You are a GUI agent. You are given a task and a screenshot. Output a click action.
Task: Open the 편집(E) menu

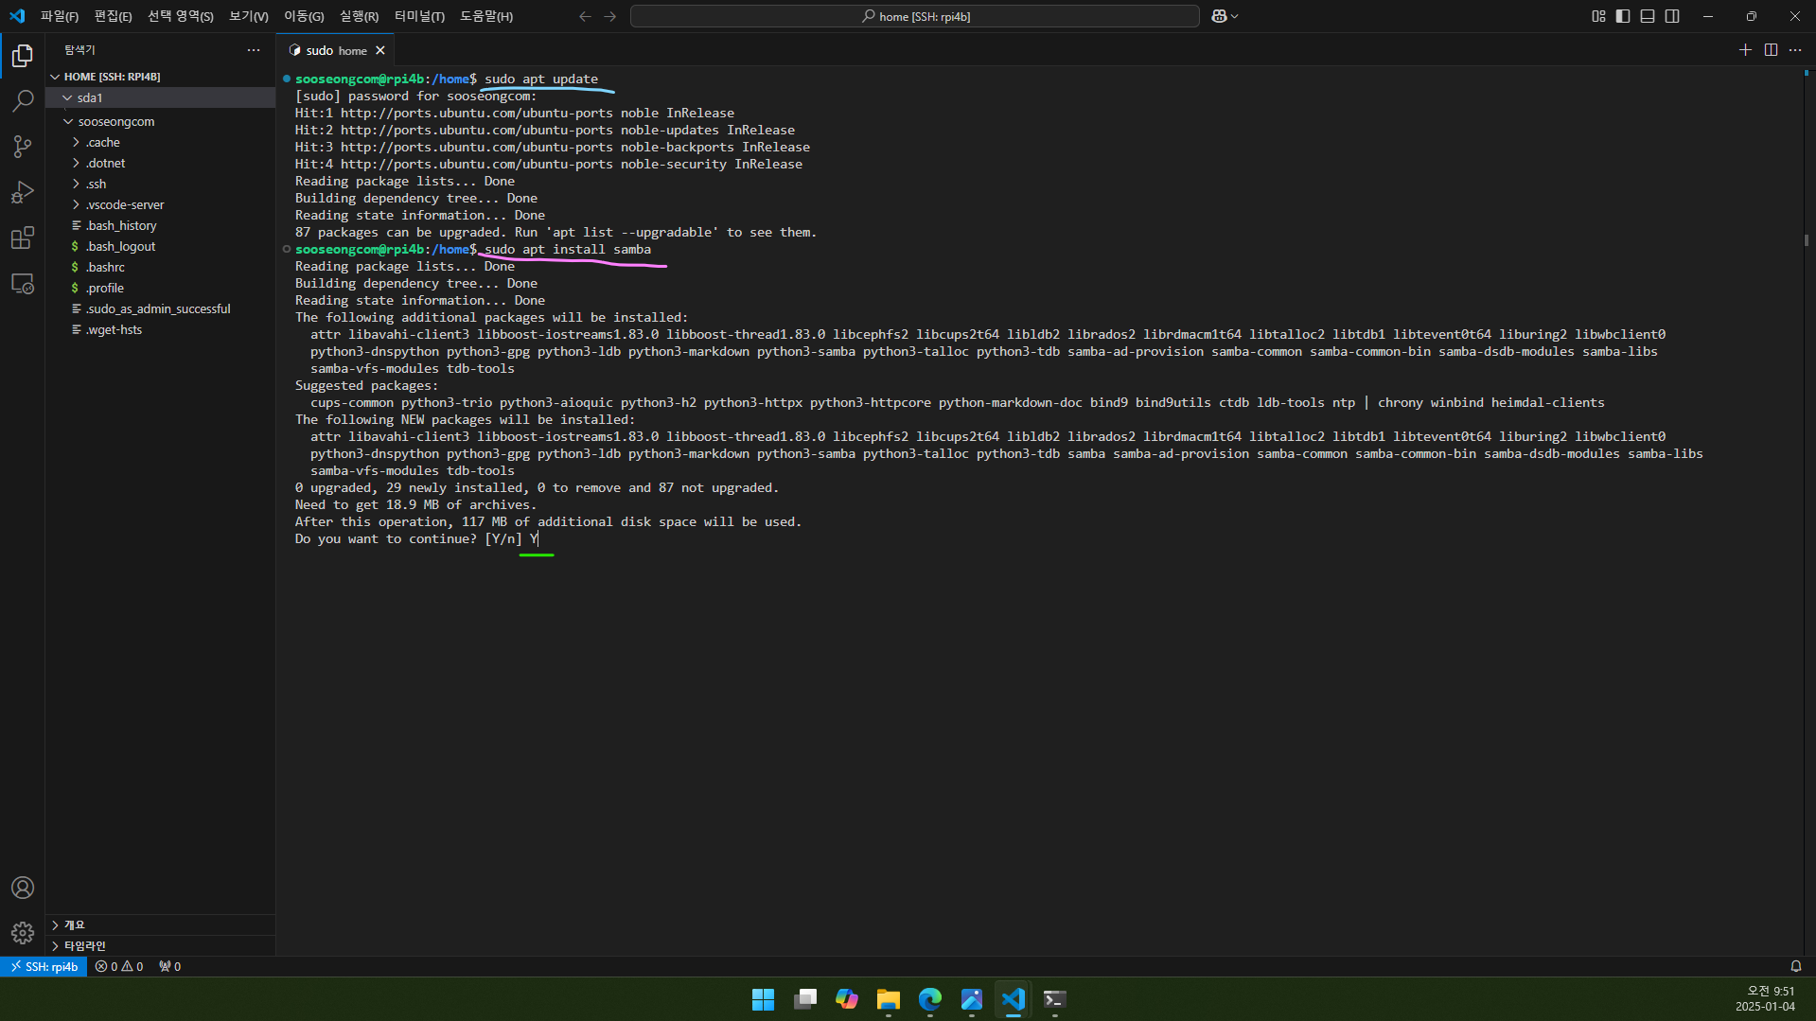coord(113,16)
